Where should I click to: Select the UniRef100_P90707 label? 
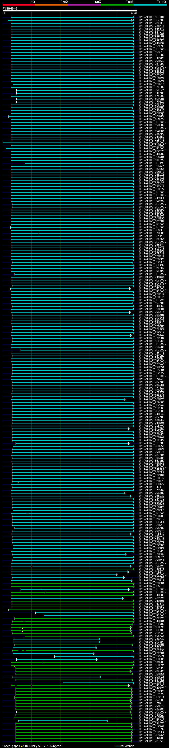[x=151, y=201]
